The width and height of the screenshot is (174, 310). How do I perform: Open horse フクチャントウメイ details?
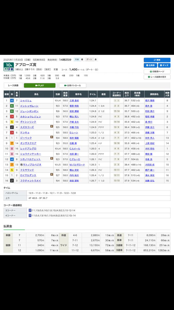pos(31,181)
